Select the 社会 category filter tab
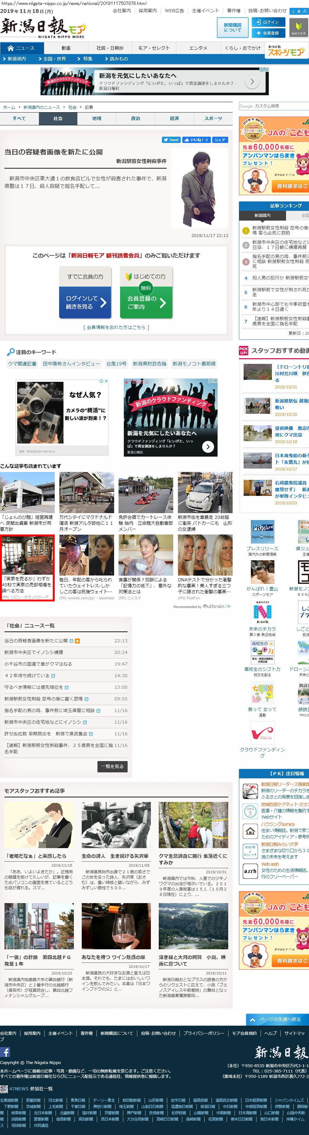 pyautogui.click(x=58, y=118)
